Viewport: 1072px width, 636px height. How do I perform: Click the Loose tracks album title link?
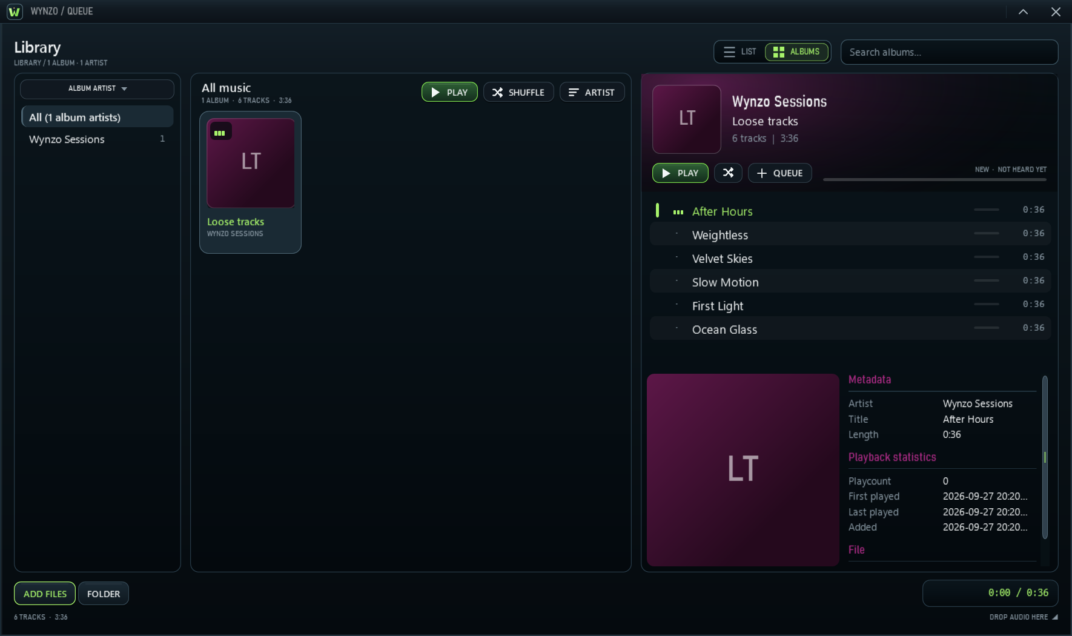236,222
